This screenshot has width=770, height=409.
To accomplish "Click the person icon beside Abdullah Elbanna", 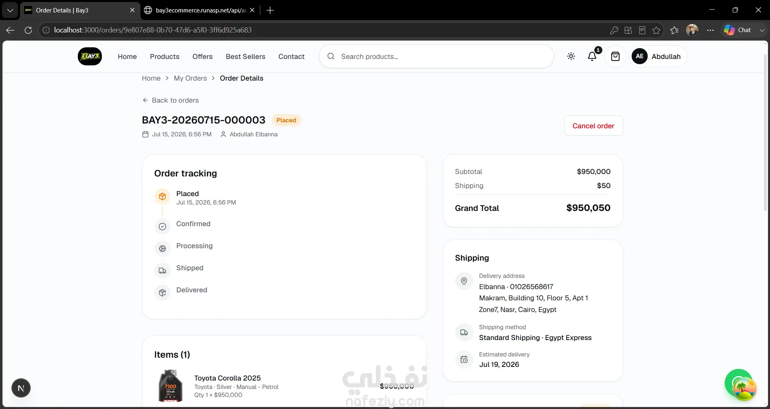I will [223, 134].
